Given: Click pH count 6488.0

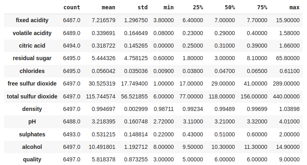Looking at the screenshot, I should pyautogui.click(x=72, y=121).
